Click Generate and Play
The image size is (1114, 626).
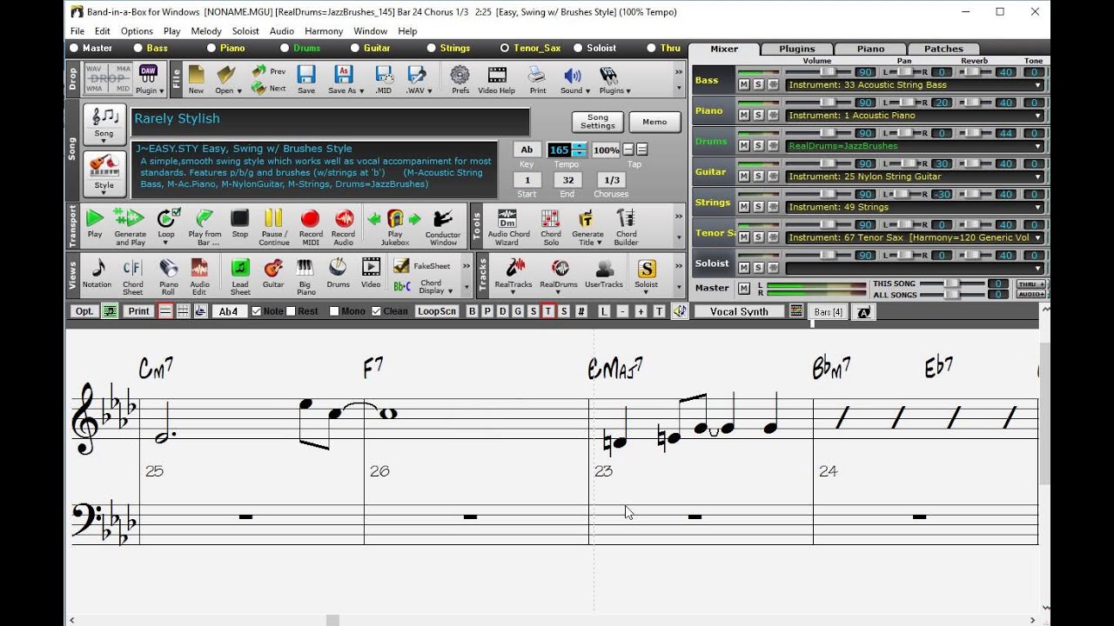[x=131, y=226]
